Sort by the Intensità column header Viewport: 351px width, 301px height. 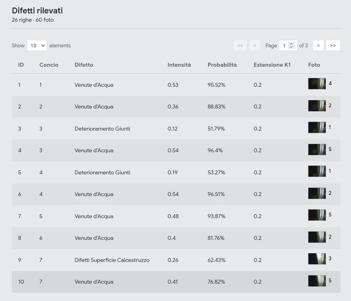pyautogui.click(x=179, y=65)
